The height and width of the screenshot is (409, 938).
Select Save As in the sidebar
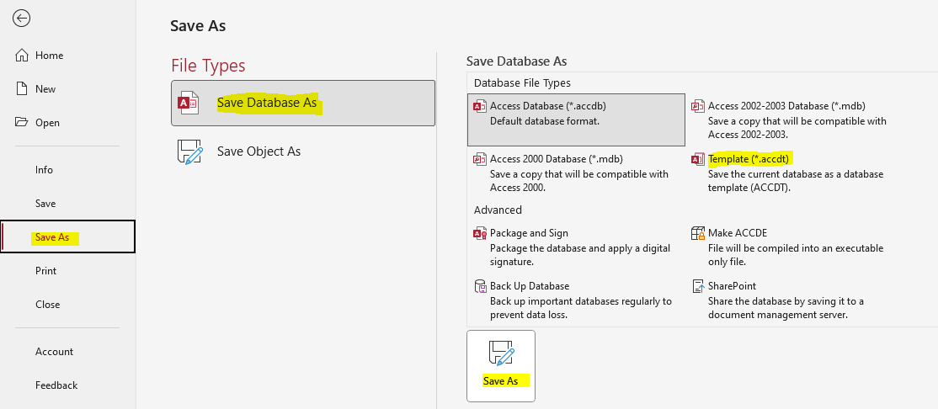(67, 236)
